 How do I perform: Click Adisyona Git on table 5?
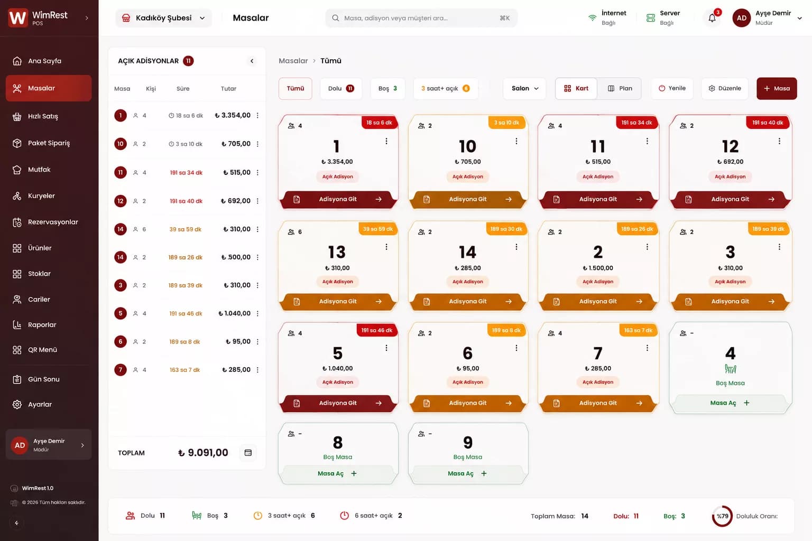click(x=338, y=403)
